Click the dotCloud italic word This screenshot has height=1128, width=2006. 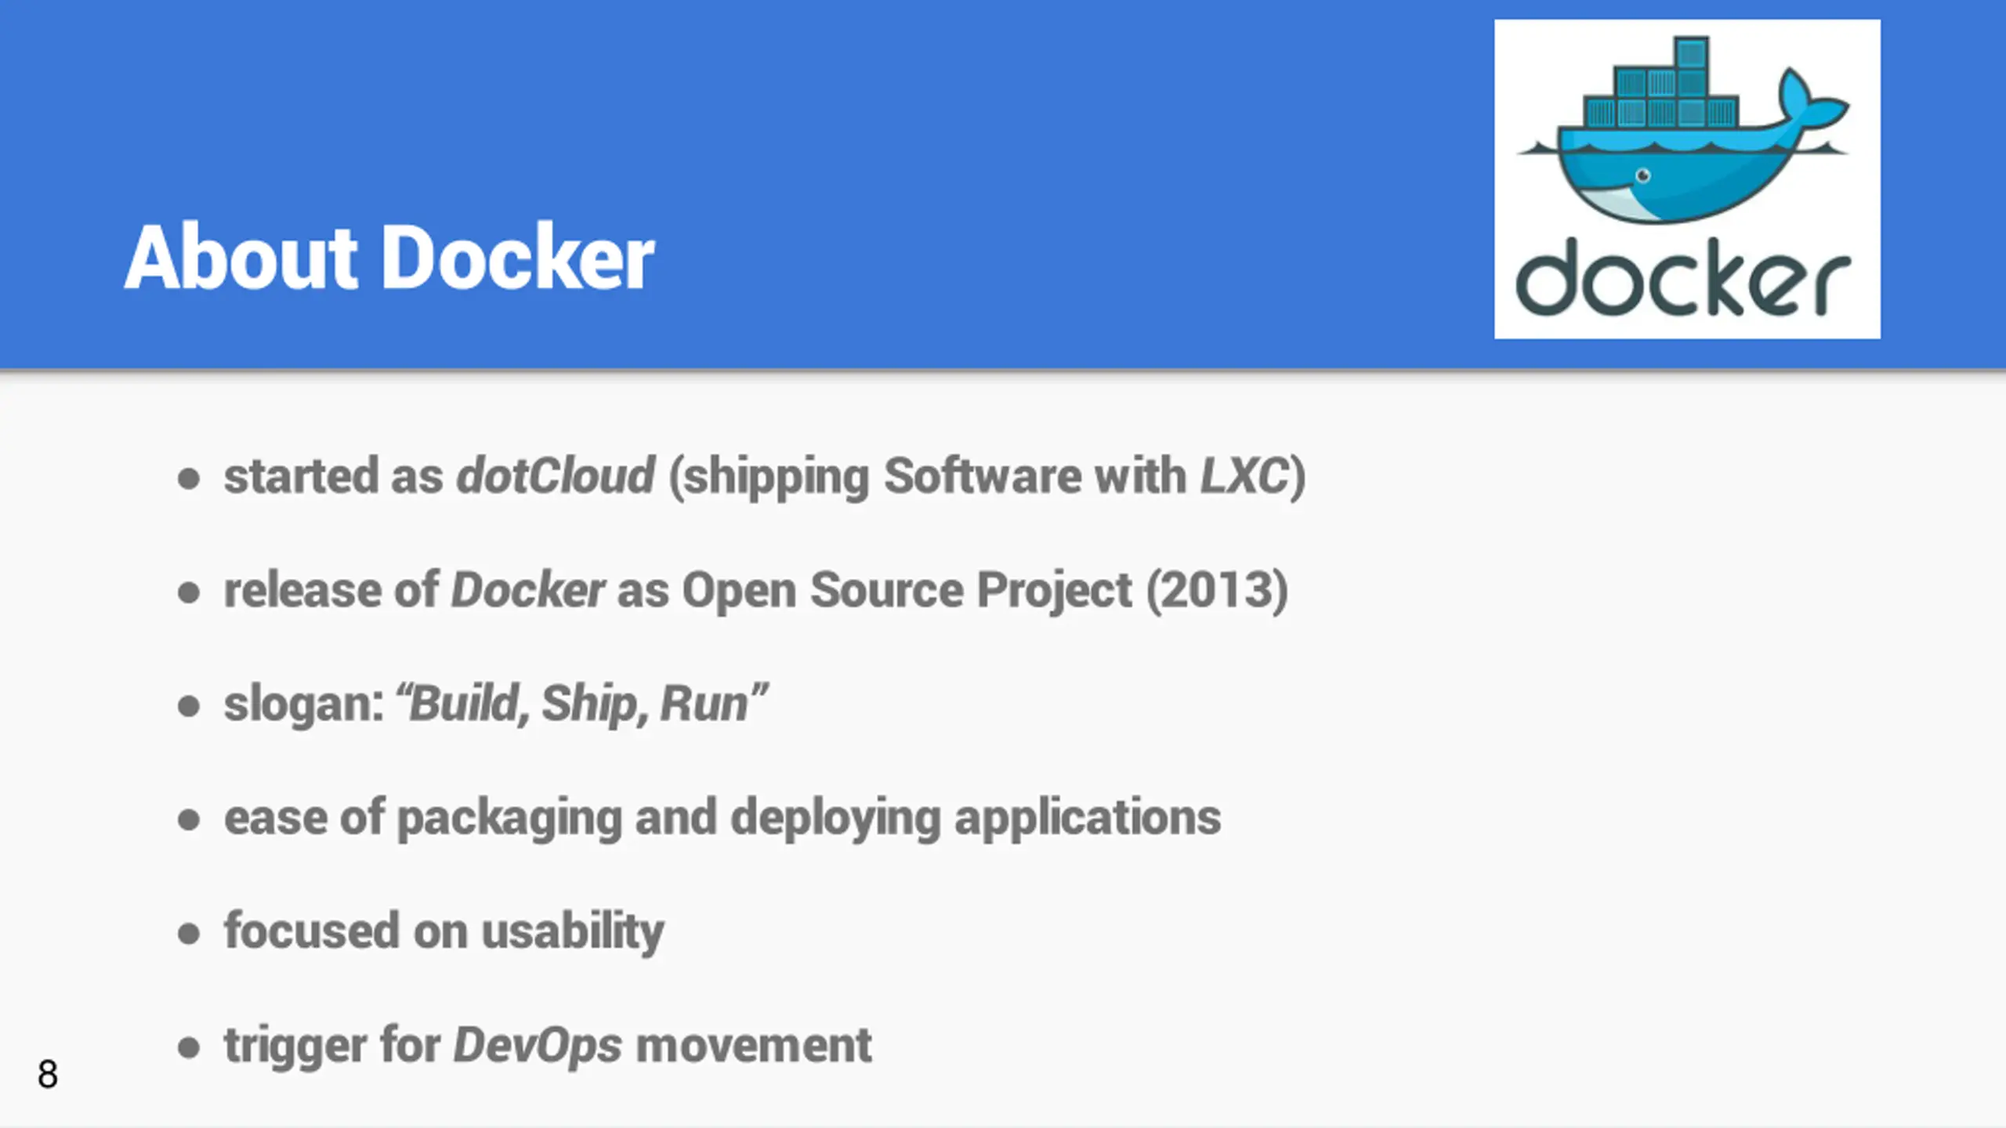coord(556,475)
